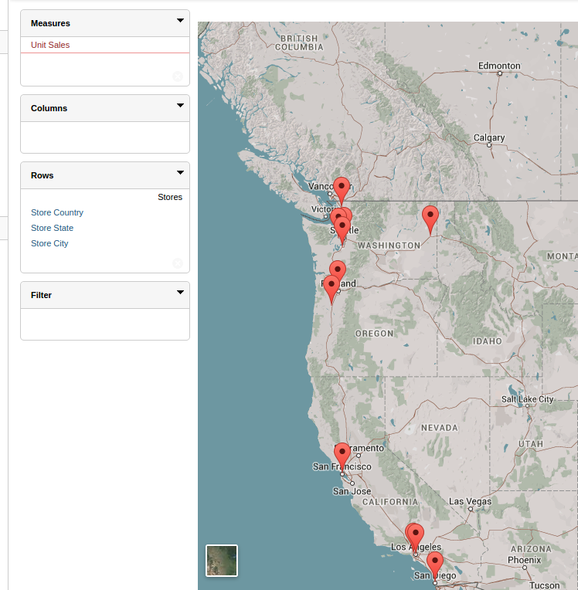
Task: Select the Unit Sales measure
Action: point(50,45)
